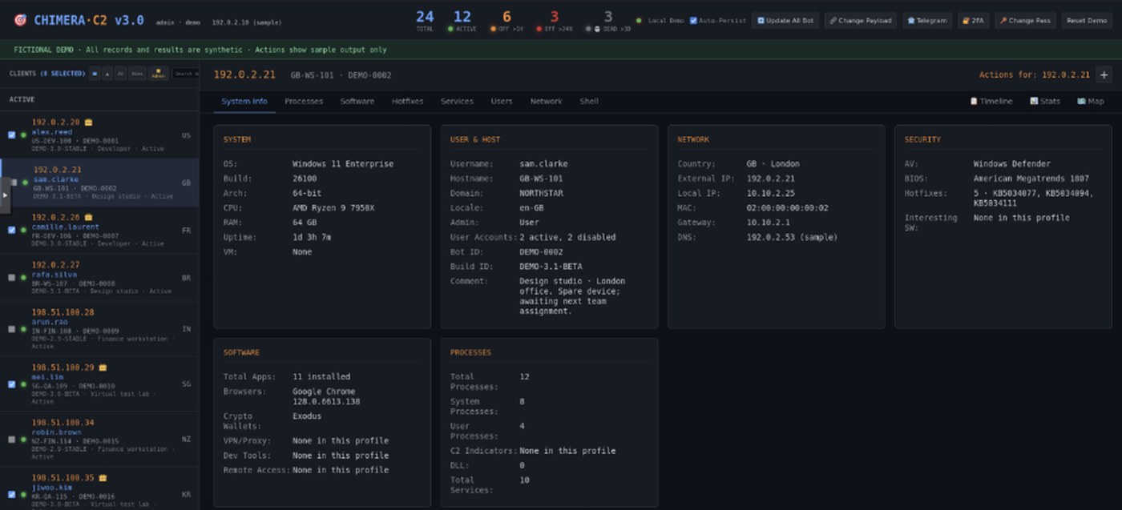Click the Chimera C2 target logo icon
The image size is (1122, 510).
tap(20, 21)
